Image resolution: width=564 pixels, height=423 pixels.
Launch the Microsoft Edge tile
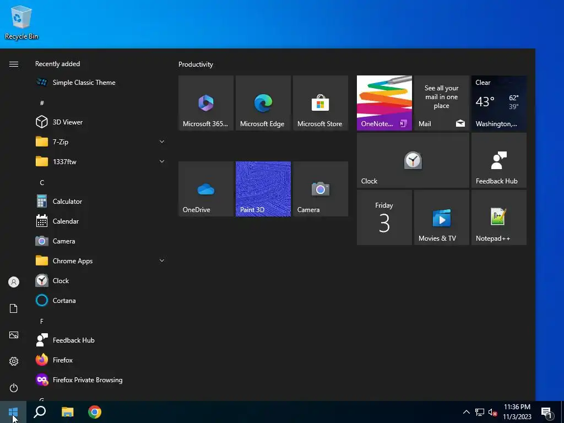click(263, 103)
